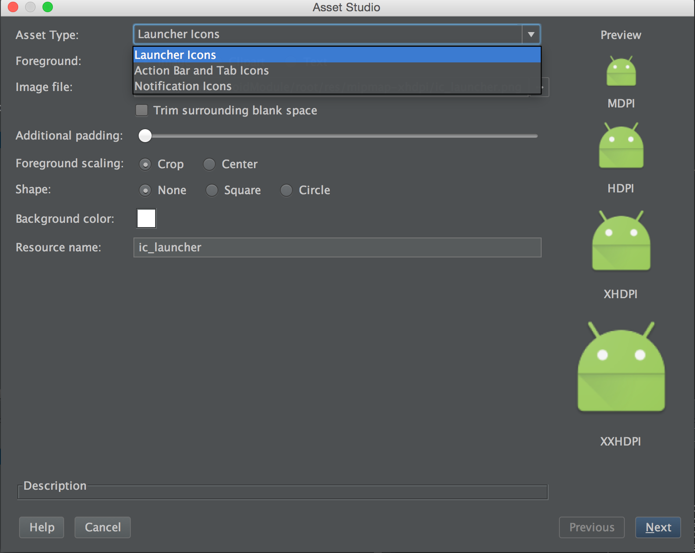695x553 pixels.
Task: Click the Description panel label
Action: (x=55, y=486)
